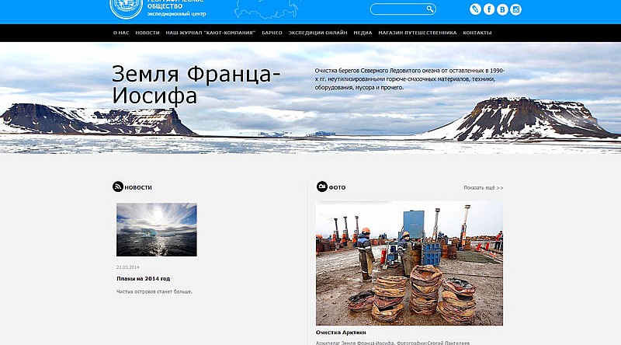
Task: Click the RSS icon beside НОВОСТИ heading
Action: (x=118, y=186)
